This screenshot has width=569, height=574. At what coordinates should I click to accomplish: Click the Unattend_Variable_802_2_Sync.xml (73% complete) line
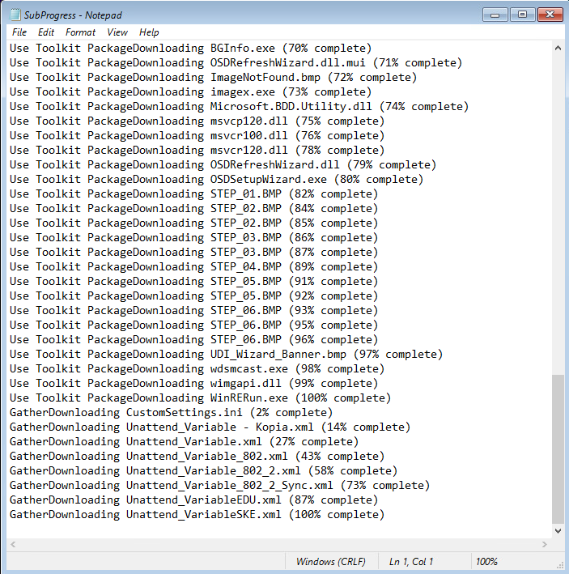220,486
